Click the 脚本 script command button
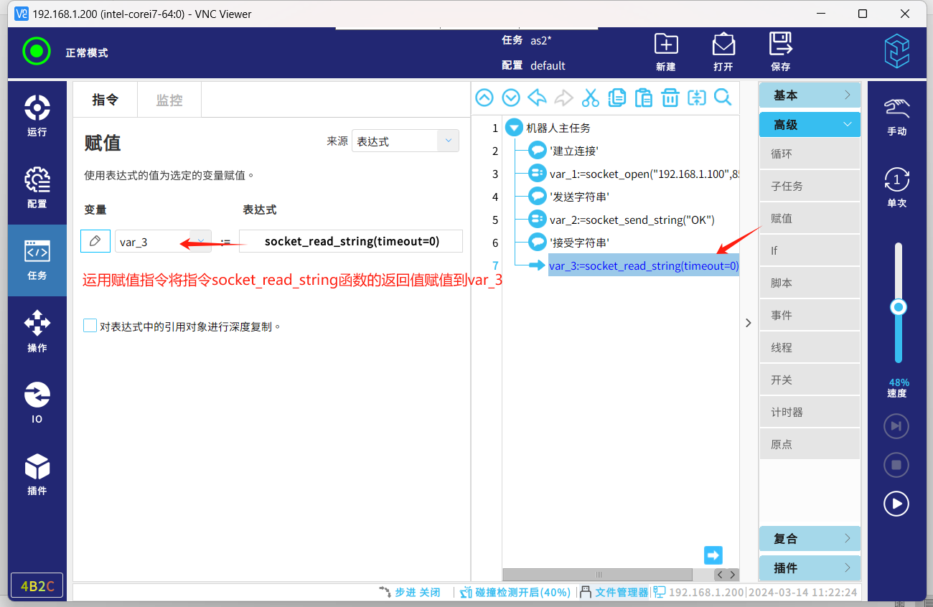The width and height of the screenshot is (933, 607). [810, 283]
